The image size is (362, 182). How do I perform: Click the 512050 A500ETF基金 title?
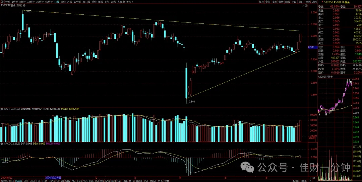point(337,2)
